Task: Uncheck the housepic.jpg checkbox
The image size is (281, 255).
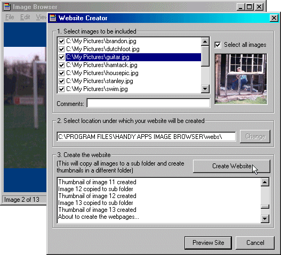Action: pos(61,73)
